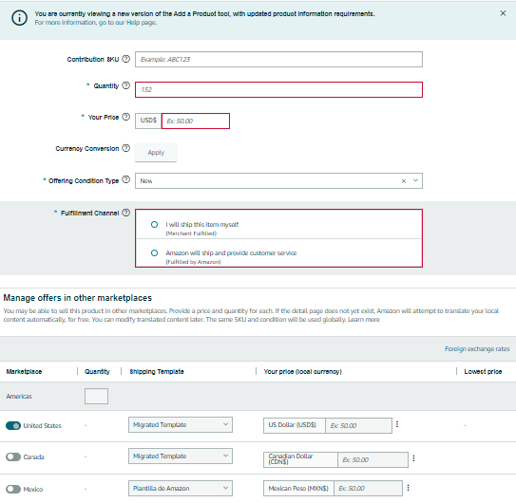516x503 pixels.
Task: Select I will ship this item myself
Action: [154, 225]
